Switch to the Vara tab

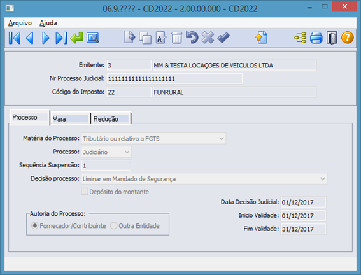pyautogui.click(x=70, y=119)
